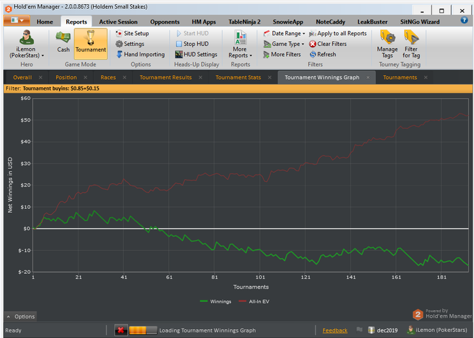The image size is (474, 338).
Task: Open the HM Apps tab
Action: coord(204,22)
